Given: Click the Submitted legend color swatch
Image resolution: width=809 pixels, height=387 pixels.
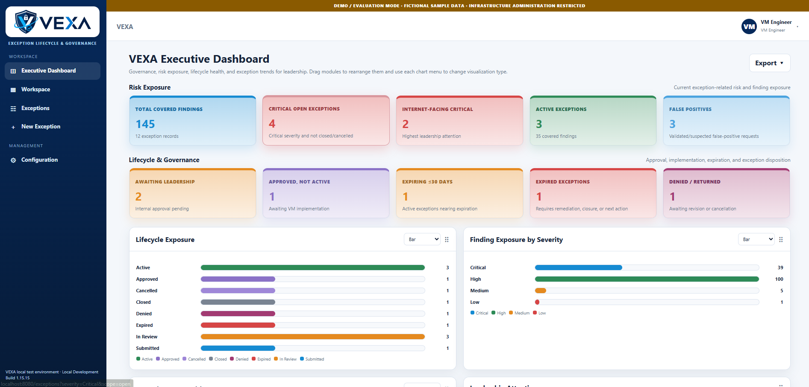Looking at the screenshot, I should [302, 359].
